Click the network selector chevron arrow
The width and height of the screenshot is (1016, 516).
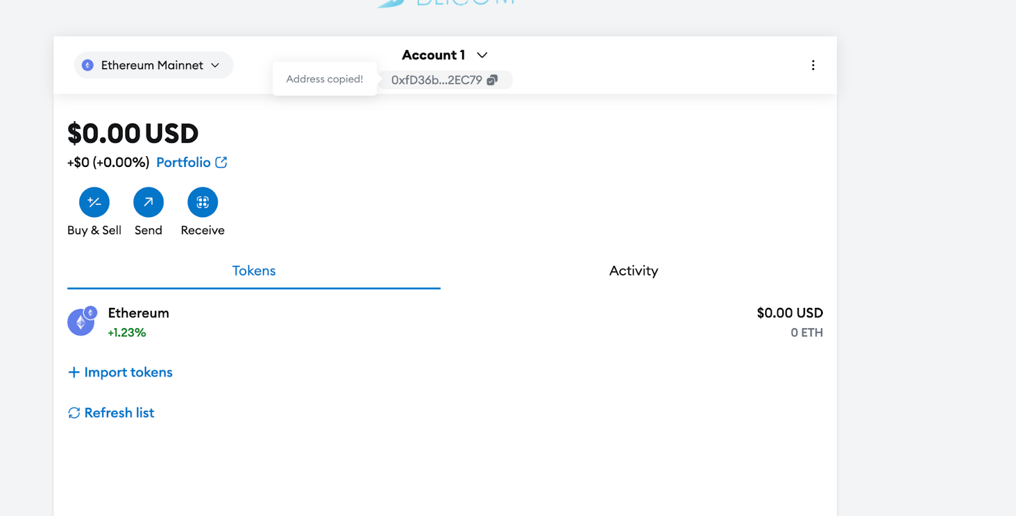[215, 65]
